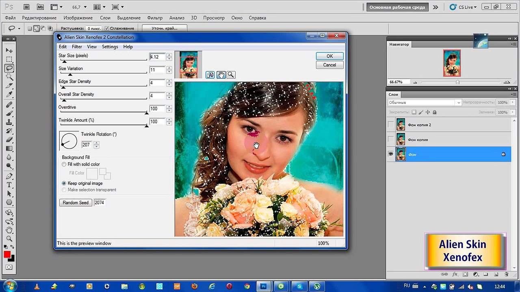Click the lock all icon in Layers panel
Image resolution: width=520 pixels, height=292 pixels.
click(434, 112)
